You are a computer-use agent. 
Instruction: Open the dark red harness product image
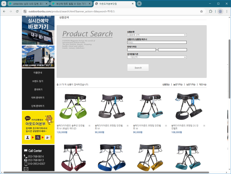coord(73,157)
